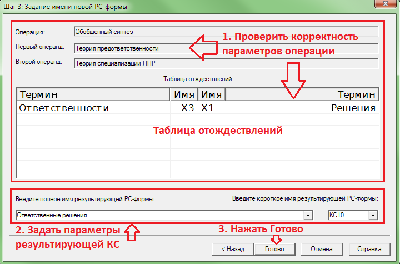Viewport: 400px width, 264px height.
Task: Click the Таблица отждествлений caption
Action: 198,79
